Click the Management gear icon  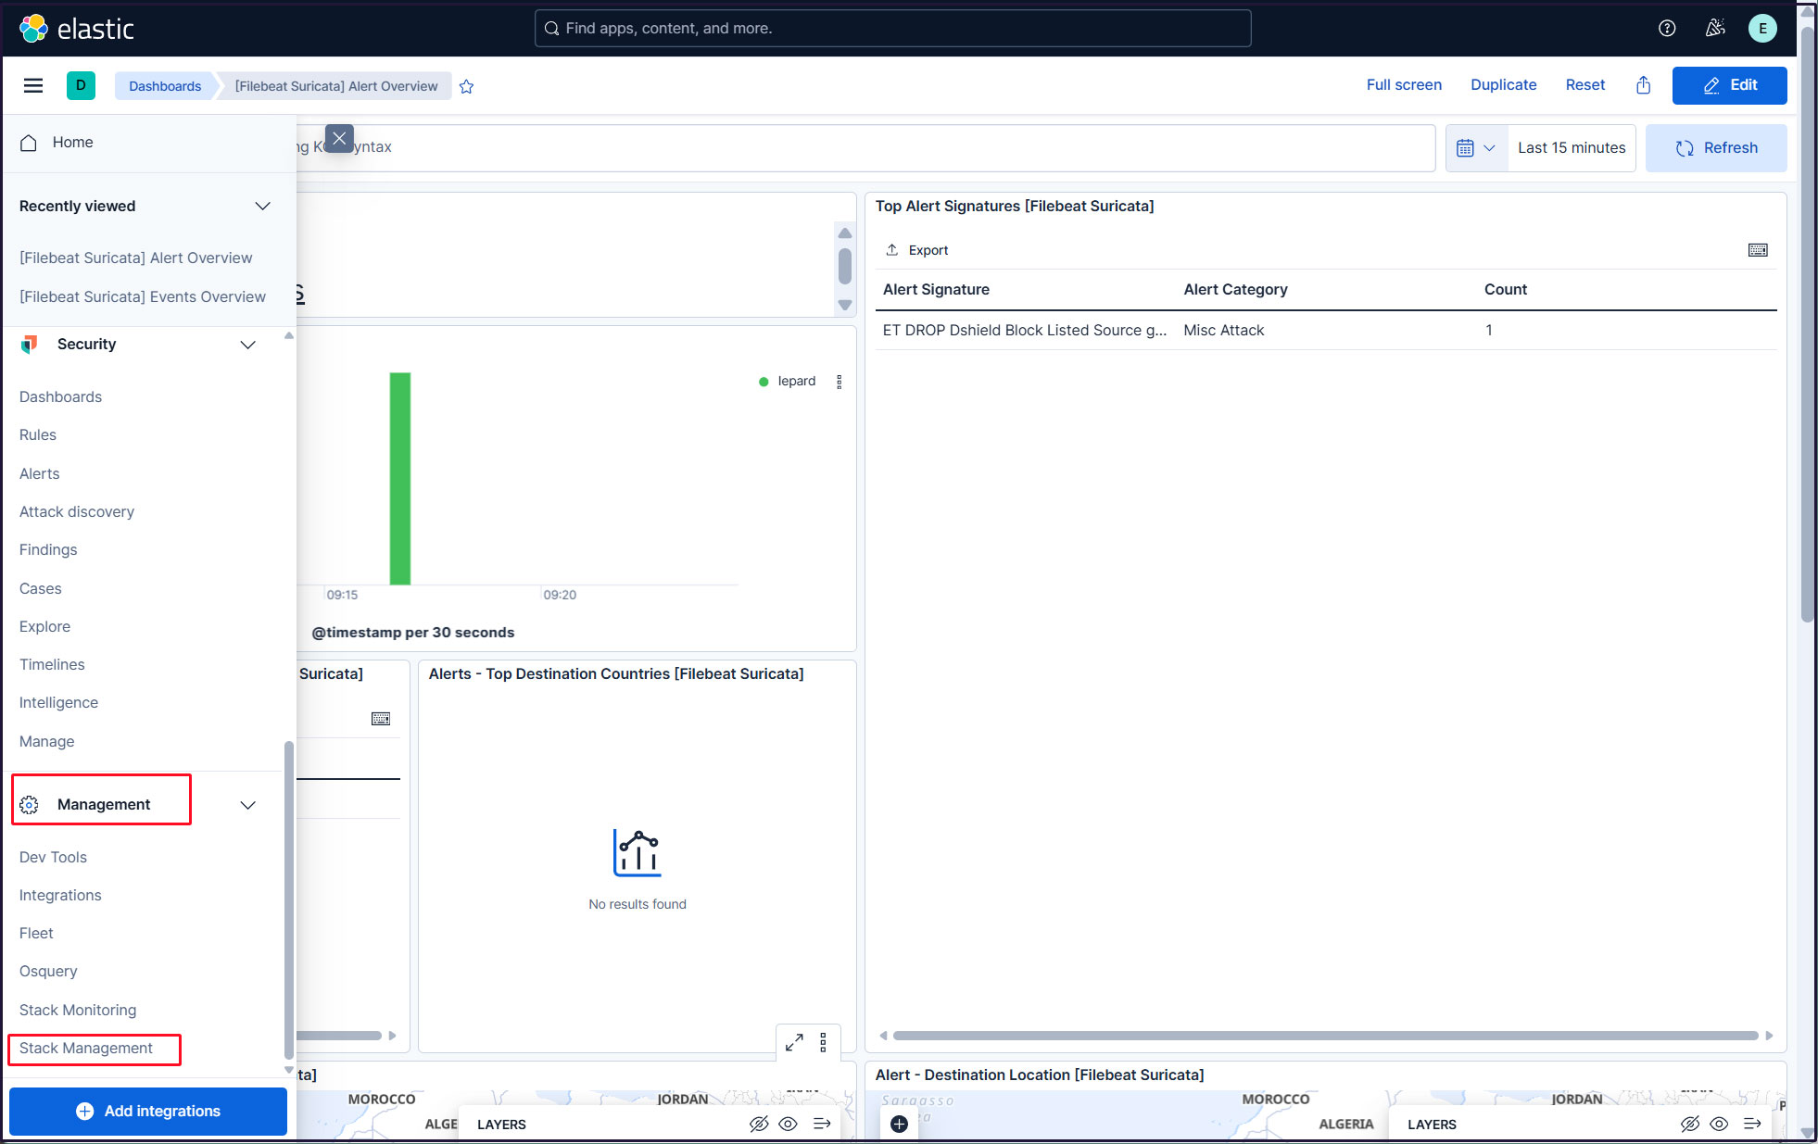(x=30, y=805)
